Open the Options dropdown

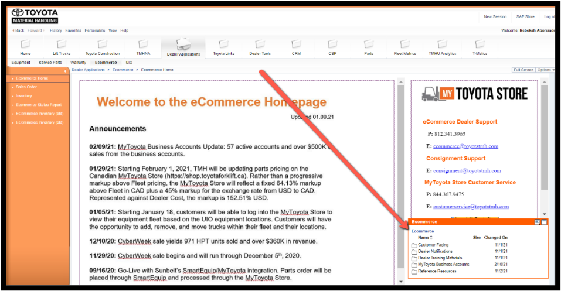(x=546, y=70)
